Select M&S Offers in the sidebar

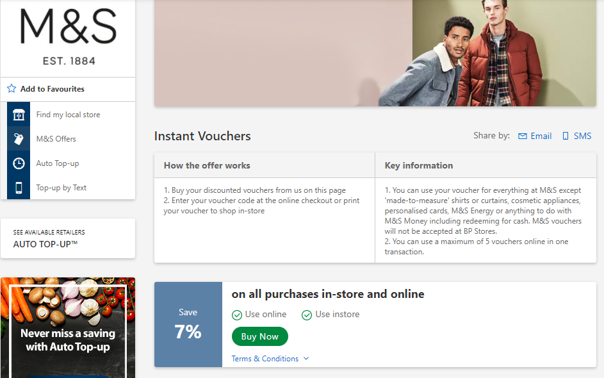[56, 139]
